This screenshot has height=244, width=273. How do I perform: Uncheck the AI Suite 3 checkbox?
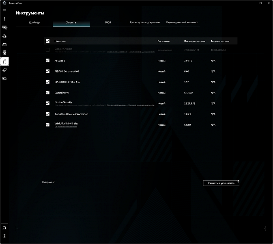click(x=47, y=61)
